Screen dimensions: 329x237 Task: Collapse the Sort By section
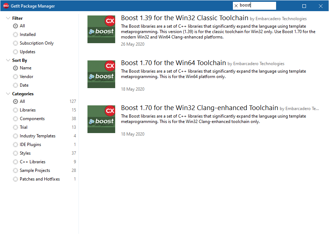pyautogui.click(x=8, y=60)
